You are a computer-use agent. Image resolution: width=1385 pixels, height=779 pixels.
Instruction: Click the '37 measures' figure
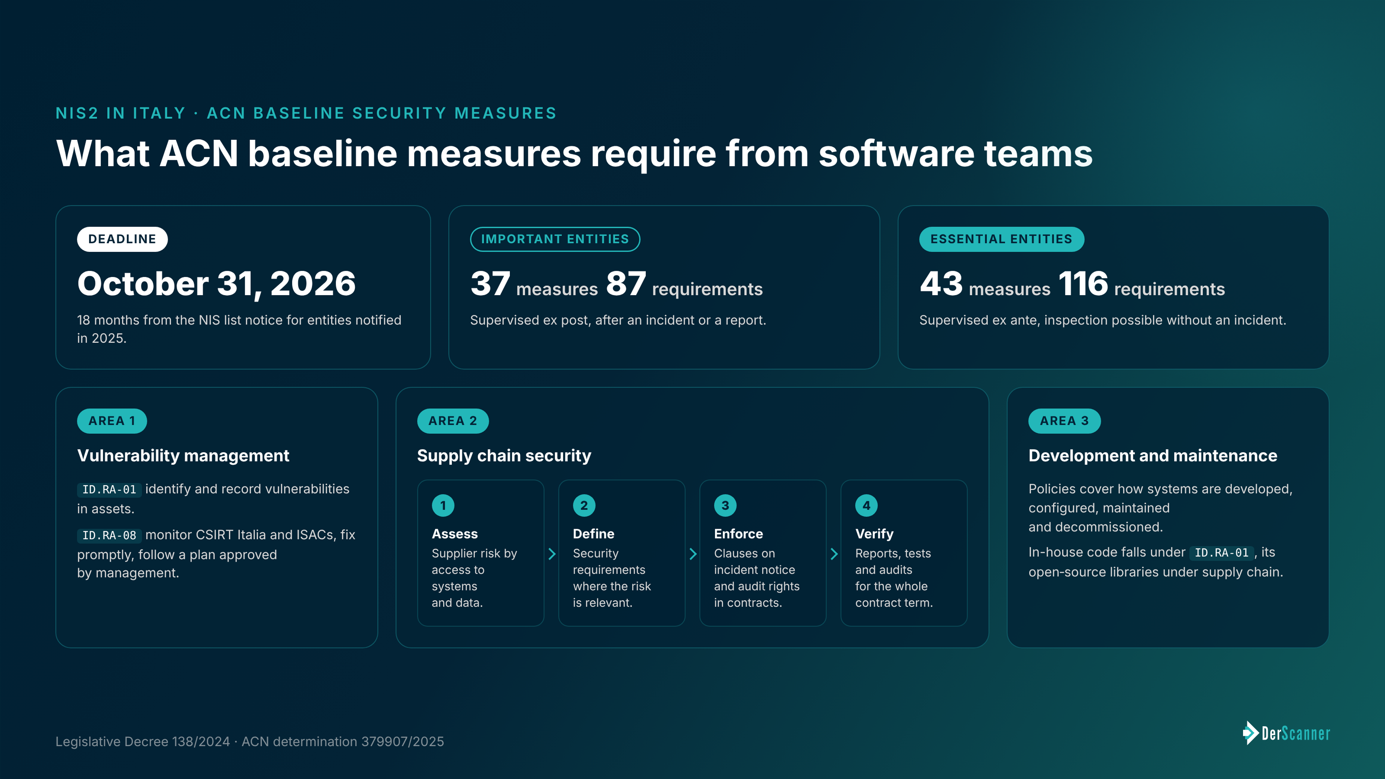pos(534,284)
